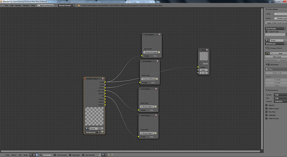Toggle Use Alpha checkbox in Composite node

click(x=201, y=63)
